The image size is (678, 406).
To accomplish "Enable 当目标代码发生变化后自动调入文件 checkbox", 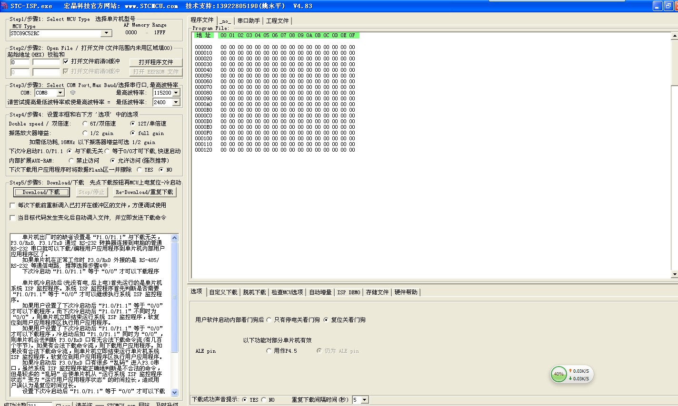I will (13, 218).
